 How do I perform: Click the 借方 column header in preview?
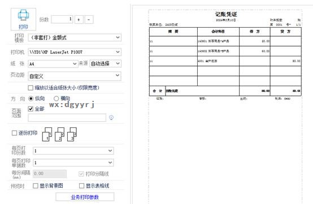click(255, 32)
